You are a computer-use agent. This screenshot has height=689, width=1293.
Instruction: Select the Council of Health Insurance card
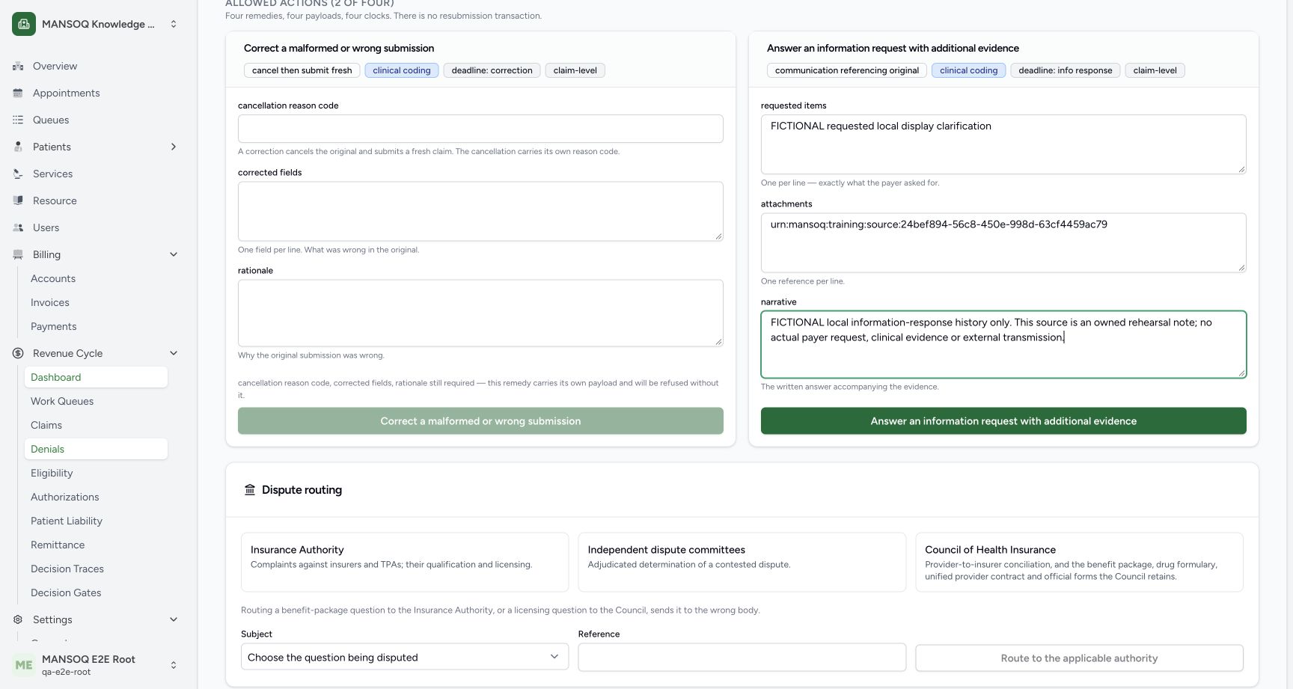1079,563
